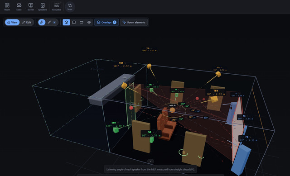290x176 pixels.
Task: Switch to View mode
Action: tap(12, 22)
